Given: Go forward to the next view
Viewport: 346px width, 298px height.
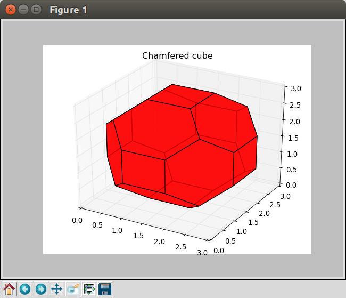Looking at the screenshot, I should 41,289.
